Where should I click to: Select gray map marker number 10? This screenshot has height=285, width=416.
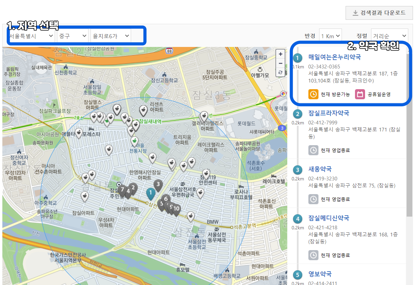tap(176, 210)
